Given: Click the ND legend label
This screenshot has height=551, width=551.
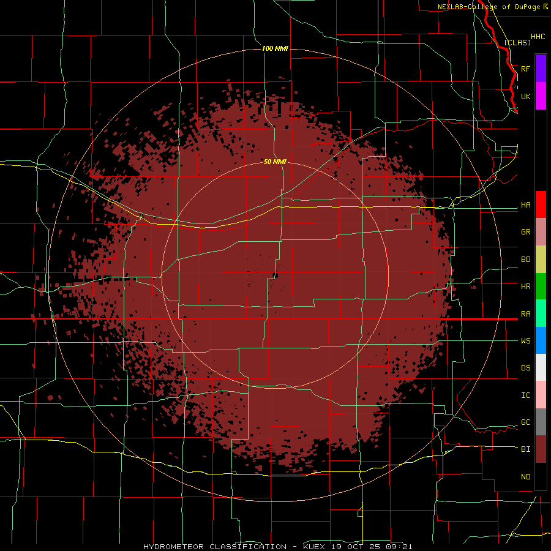Looking at the screenshot, I should click(x=526, y=477).
